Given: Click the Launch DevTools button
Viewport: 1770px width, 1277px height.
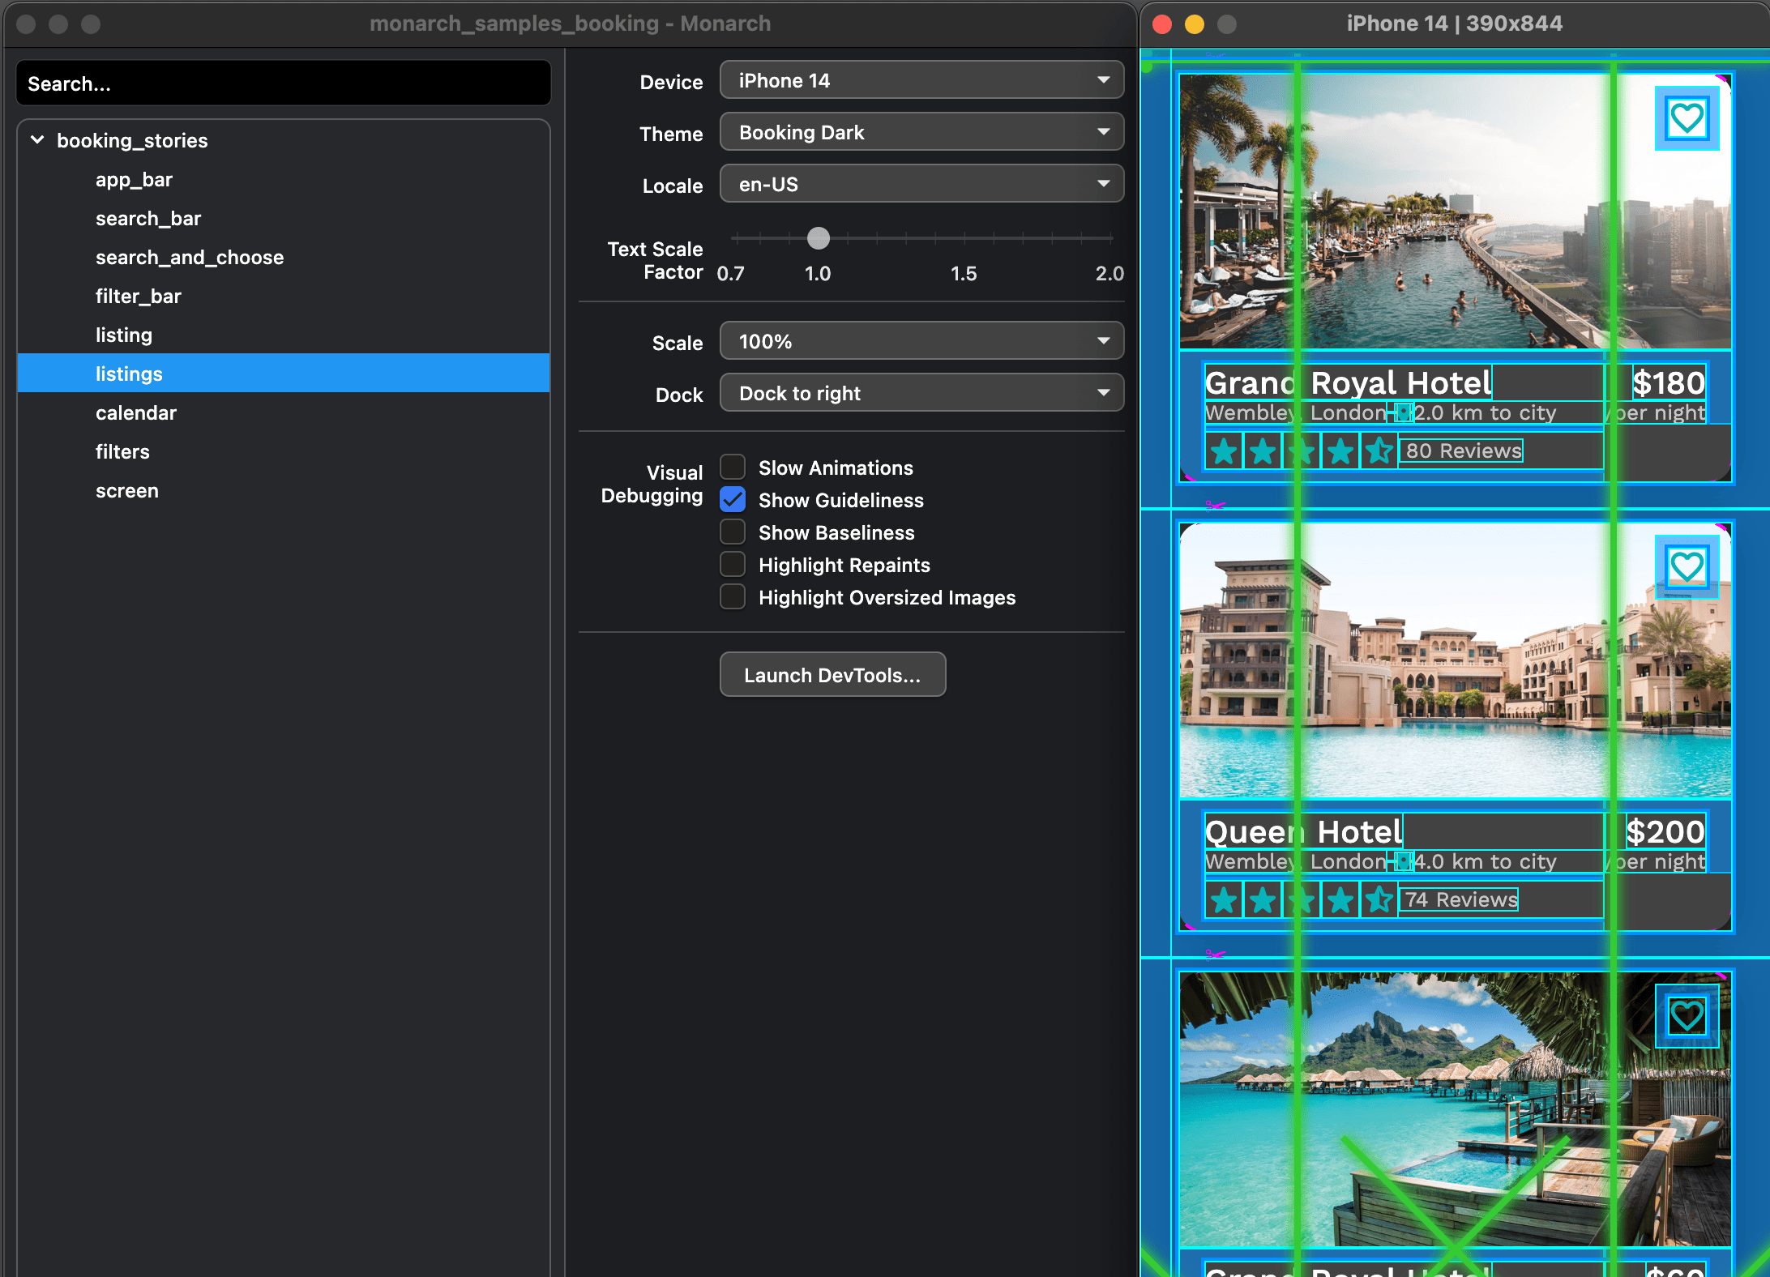Looking at the screenshot, I should [x=832, y=675].
